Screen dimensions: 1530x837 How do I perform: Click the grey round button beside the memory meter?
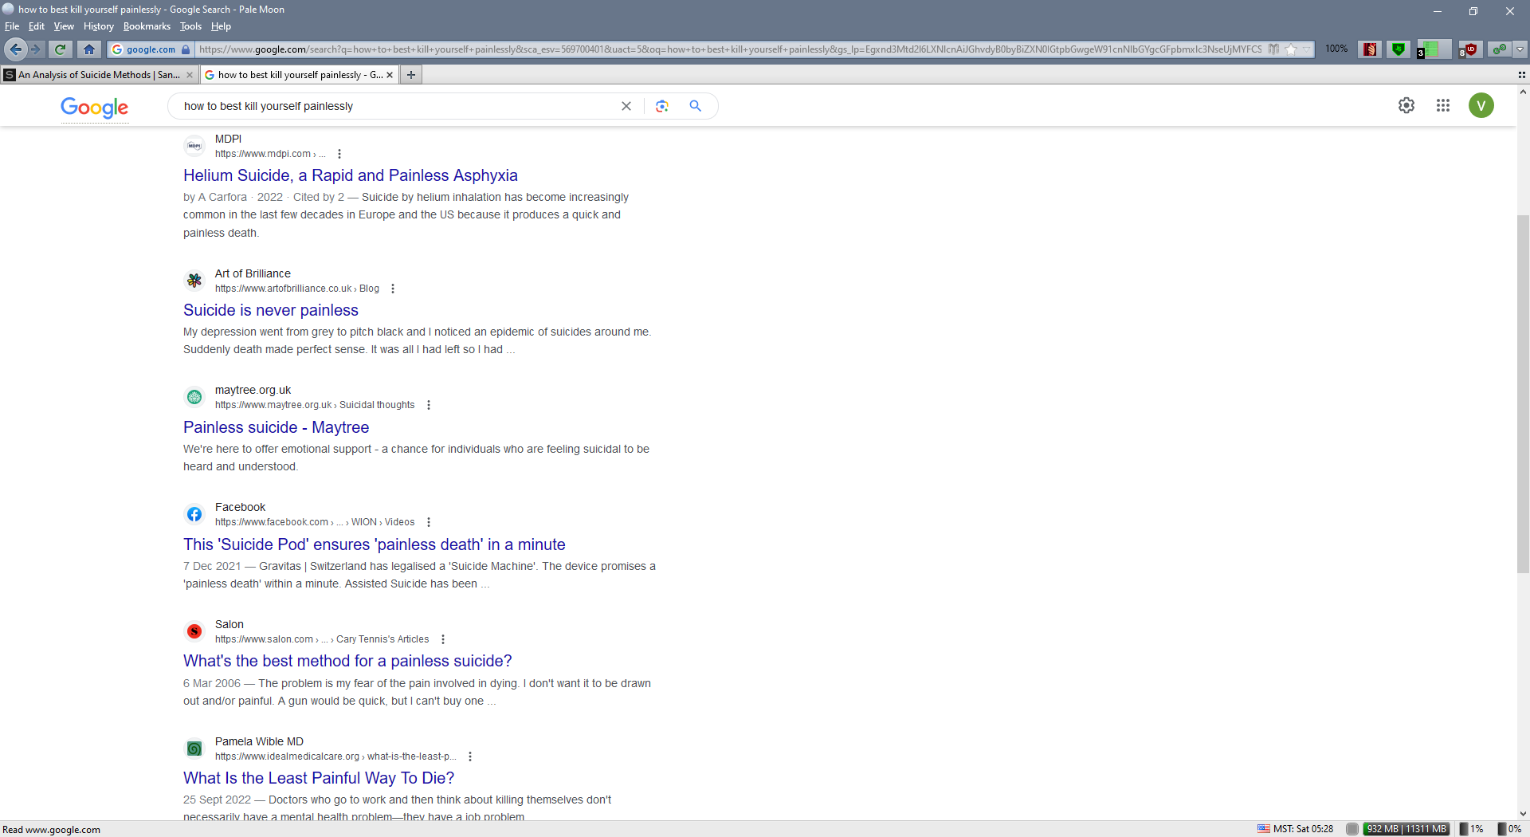[1352, 829]
